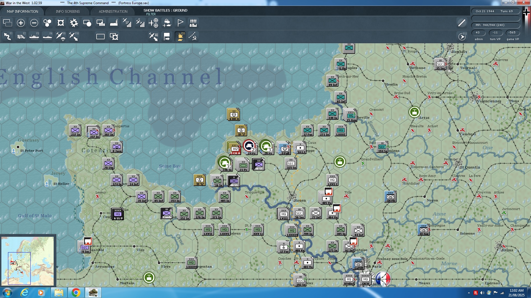Viewport: 531px width, 298px height.
Task: Click the game VP value -565
Action: tap(512, 33)
